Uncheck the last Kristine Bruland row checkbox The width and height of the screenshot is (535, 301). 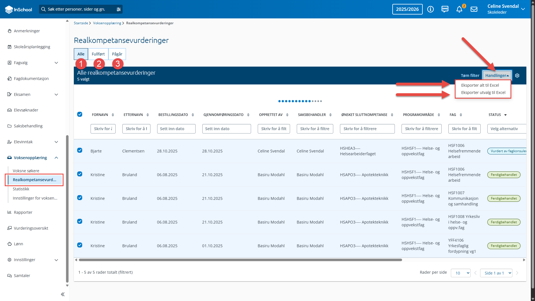point(80,245)
